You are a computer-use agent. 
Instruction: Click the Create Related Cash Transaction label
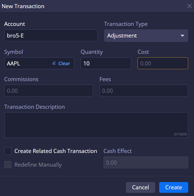56,151
